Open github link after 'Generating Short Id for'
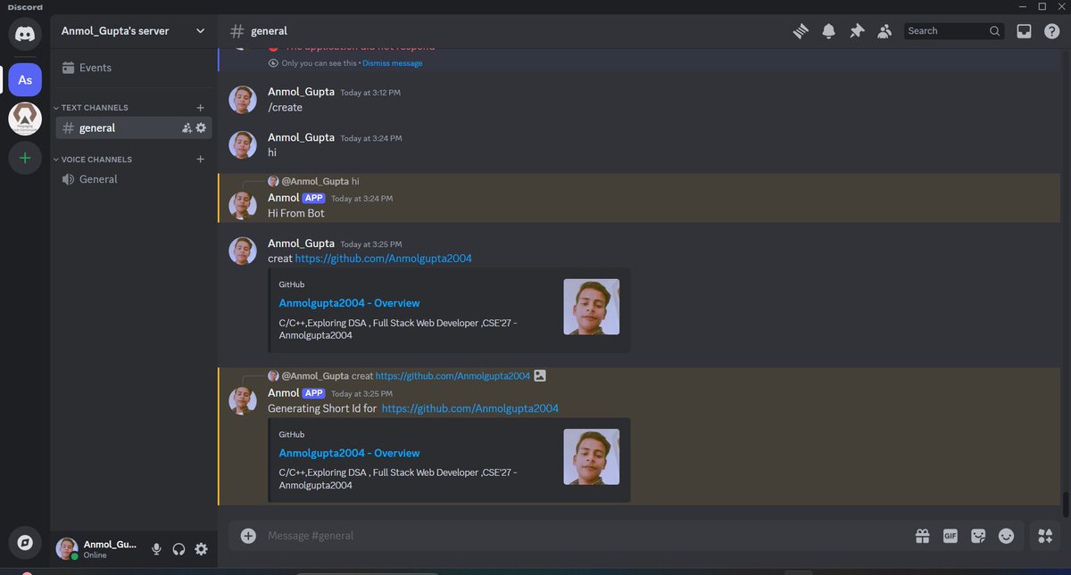 469,408
